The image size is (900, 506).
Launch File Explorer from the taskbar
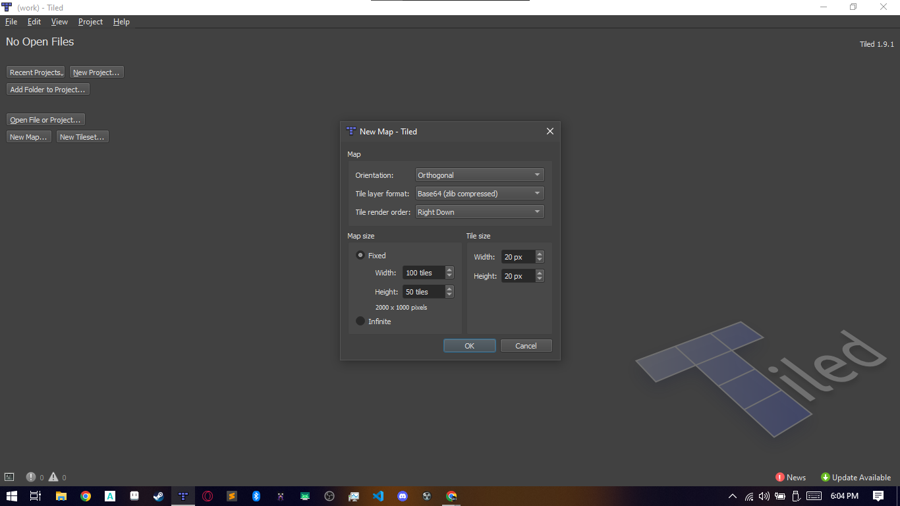click(x=61, y=496)
